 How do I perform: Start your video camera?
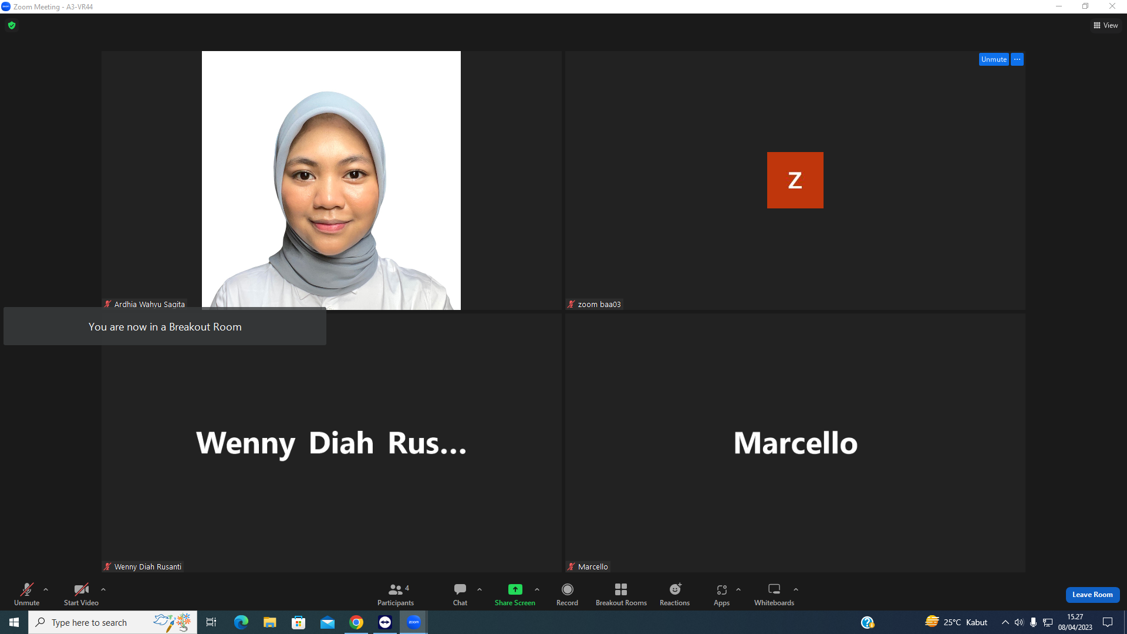pyautogui.click(x=81, y=594)
